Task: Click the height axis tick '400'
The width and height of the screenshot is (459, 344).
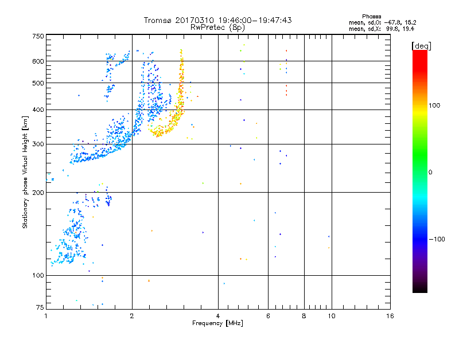Action: tap(38, 110)
